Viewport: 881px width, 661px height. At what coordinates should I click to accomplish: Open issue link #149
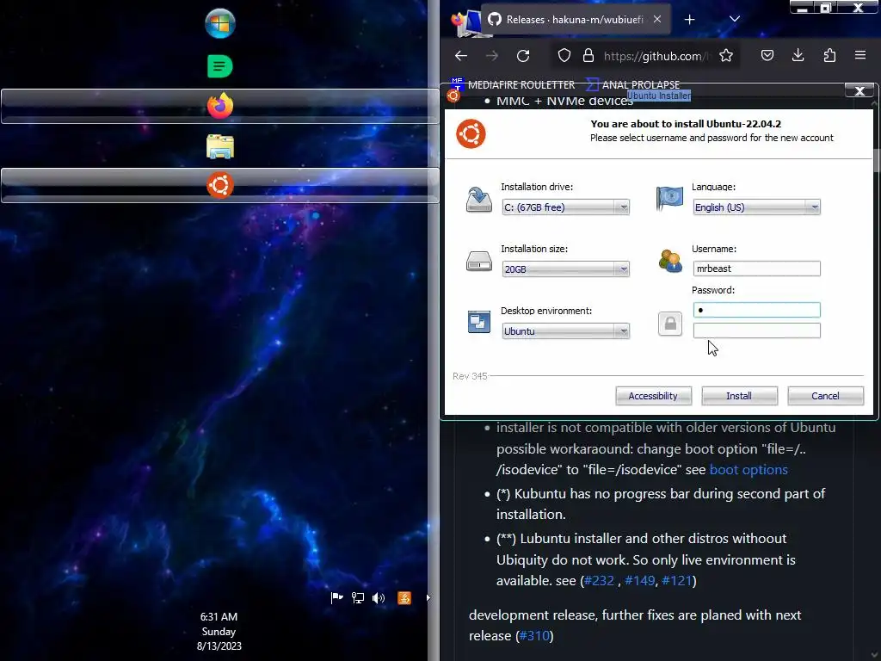tap(640, 581)
